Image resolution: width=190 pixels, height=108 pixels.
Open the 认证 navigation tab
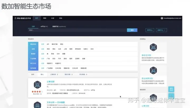53,18
